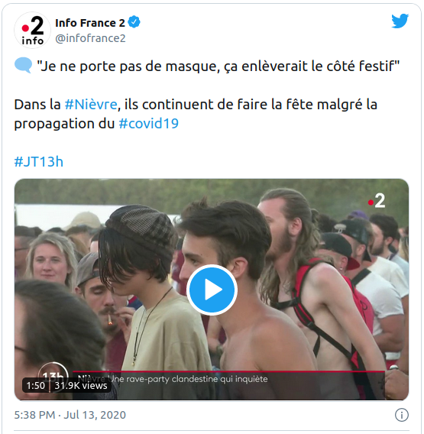Play the embedded video

(x=212, y=290)
